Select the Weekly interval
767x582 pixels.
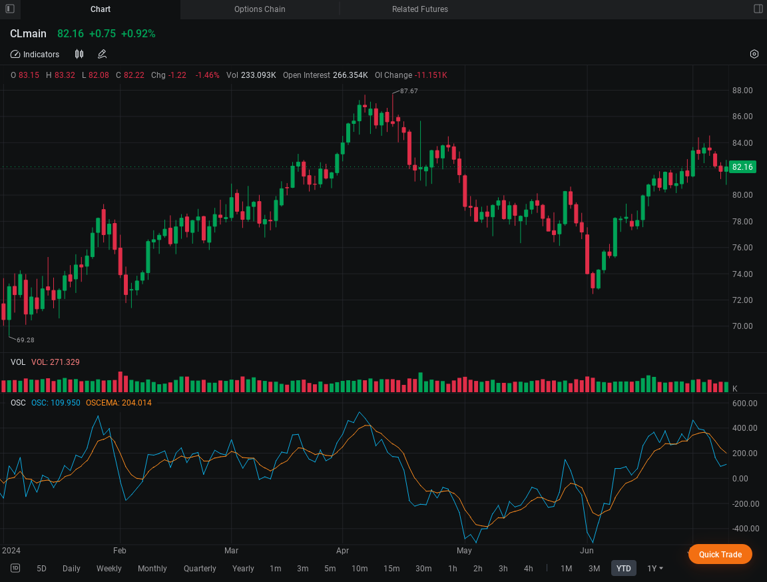(109, 568)
